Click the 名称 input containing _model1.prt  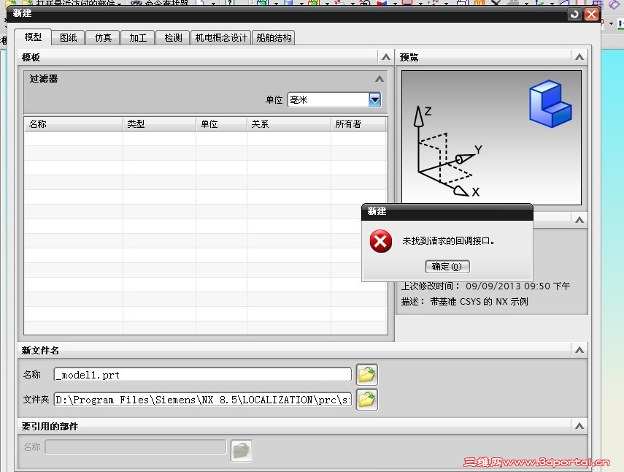[x=201, y=374]
